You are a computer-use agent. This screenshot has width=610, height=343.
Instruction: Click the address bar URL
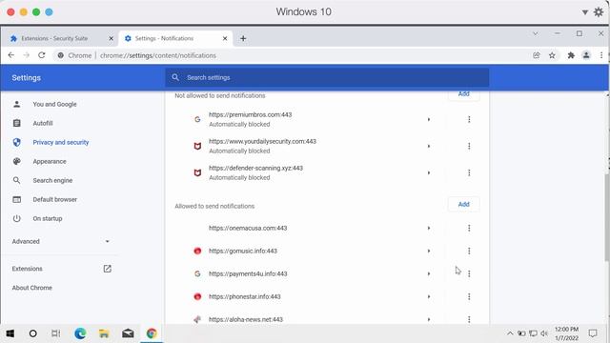(157, 55)
